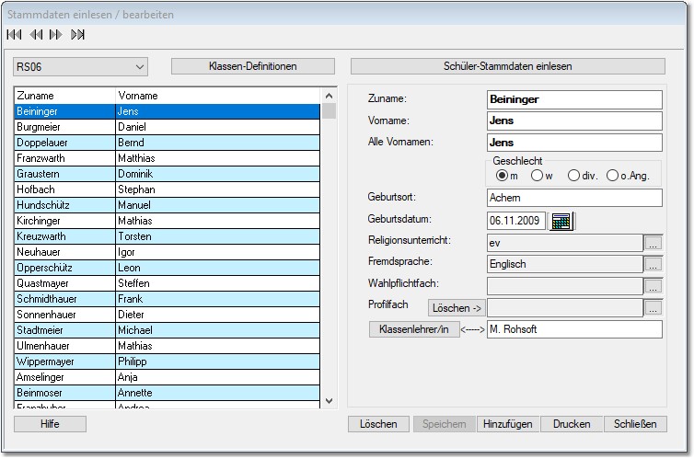694x459 pixels.
Task: Open the Religionsunterricht browse button
Action: tap(653, 243)
